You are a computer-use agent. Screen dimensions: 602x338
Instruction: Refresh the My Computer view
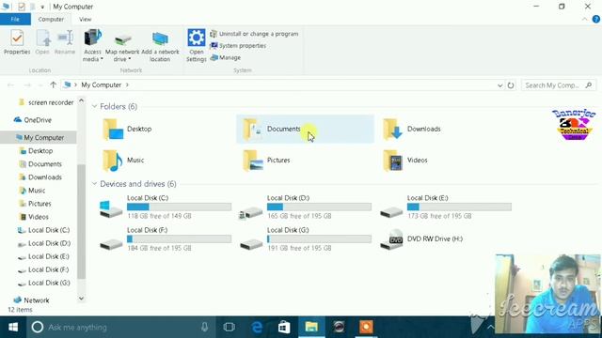point(511,85)
